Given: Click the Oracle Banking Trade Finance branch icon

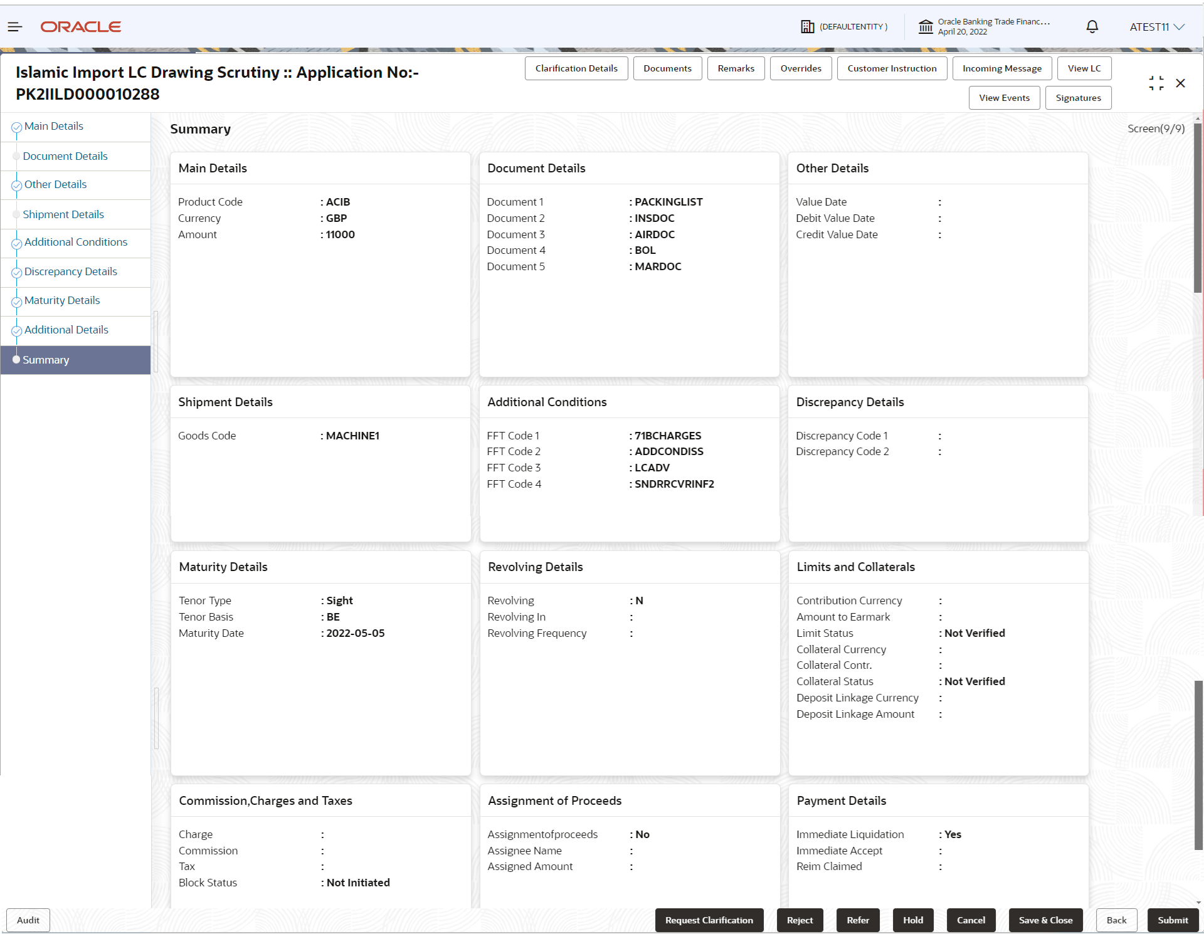Looking at the screenshot, I should (x=926, y=26).
